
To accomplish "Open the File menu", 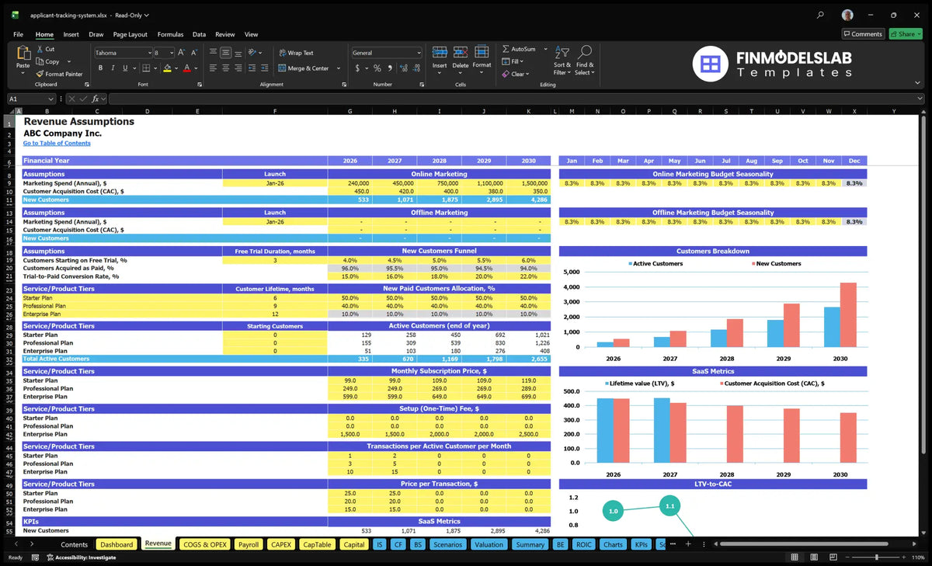I will [x=18, y=34].
